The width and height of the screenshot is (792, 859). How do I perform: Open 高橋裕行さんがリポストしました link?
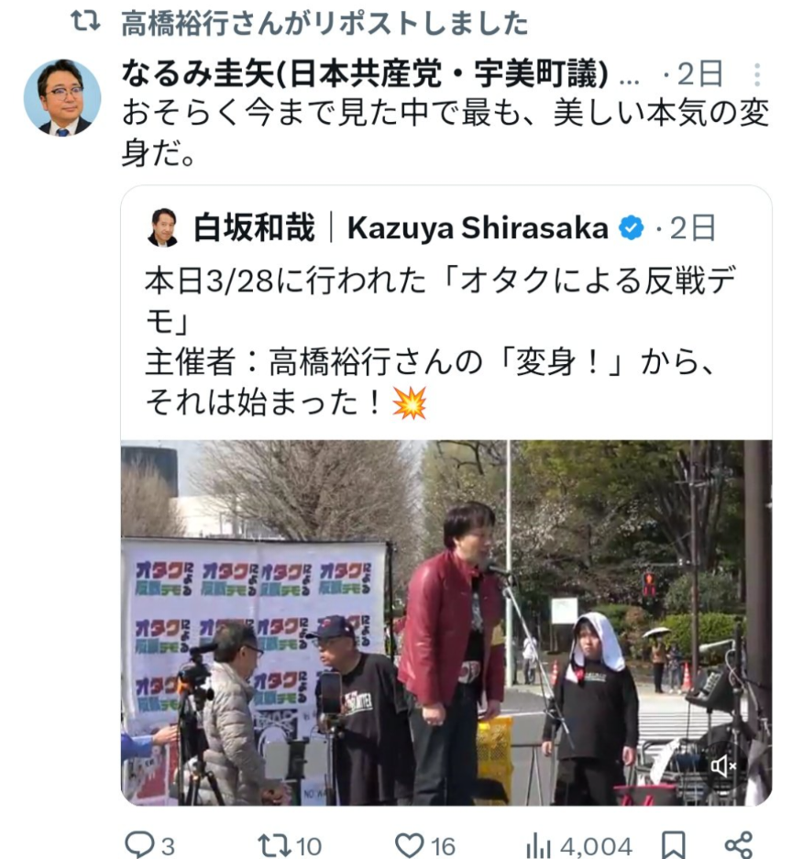[324, 23]
